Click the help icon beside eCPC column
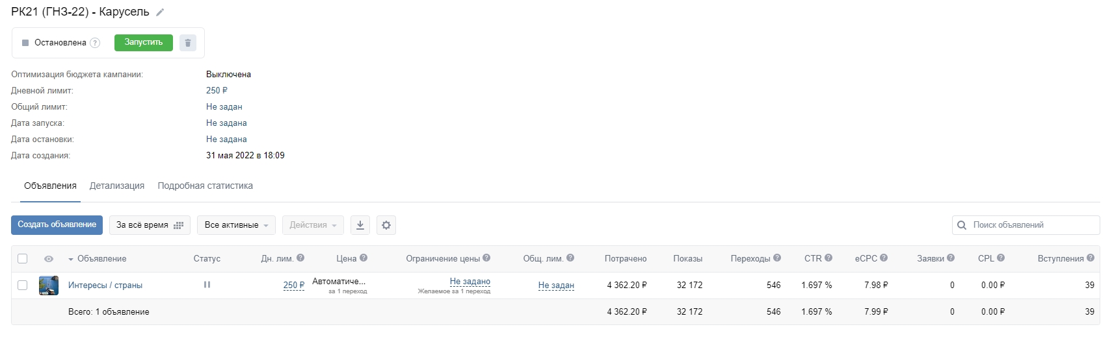 tap(884, 258)
